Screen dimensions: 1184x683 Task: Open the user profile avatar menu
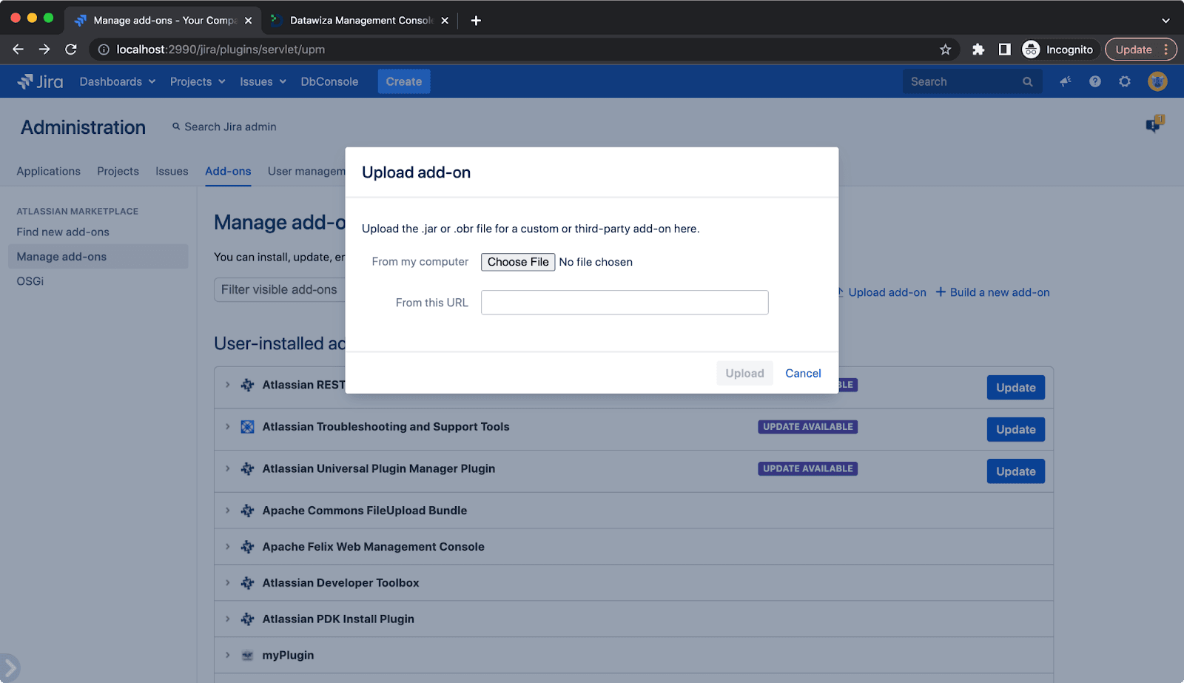pyautogui.click(x=1157, y=81)
